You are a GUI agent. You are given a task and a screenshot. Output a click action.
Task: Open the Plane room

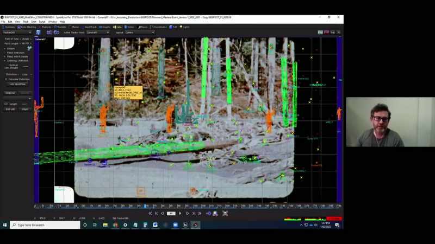click(x=74, y=27)
